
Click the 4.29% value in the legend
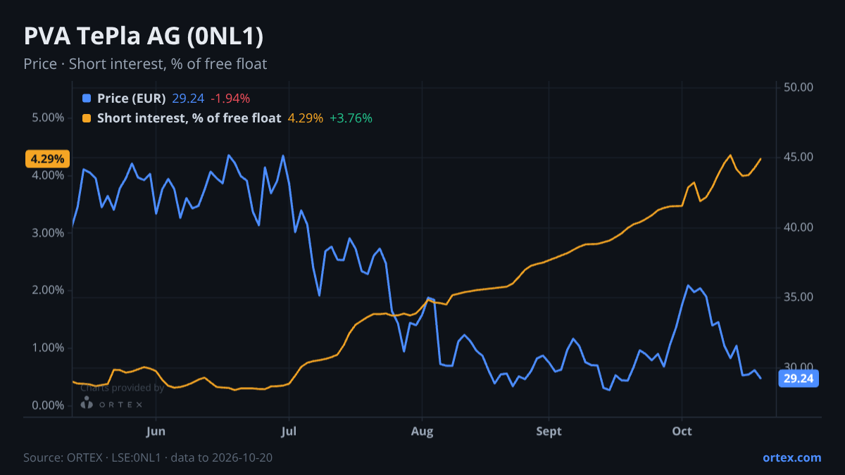coord(306,118)
